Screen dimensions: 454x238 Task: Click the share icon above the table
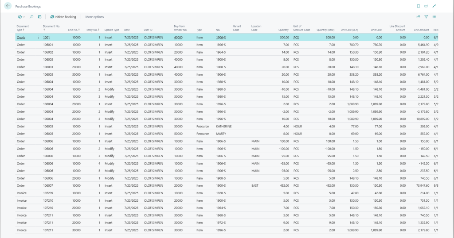click(418, 17)
